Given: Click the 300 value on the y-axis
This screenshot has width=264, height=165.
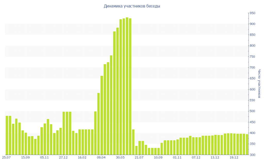Looking at the screenshot, I should 252,155.
